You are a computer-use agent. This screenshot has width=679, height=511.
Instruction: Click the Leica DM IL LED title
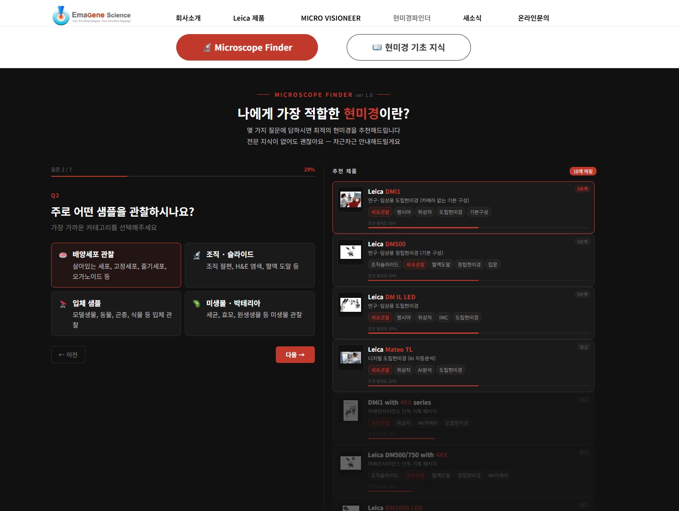point(392,297)
